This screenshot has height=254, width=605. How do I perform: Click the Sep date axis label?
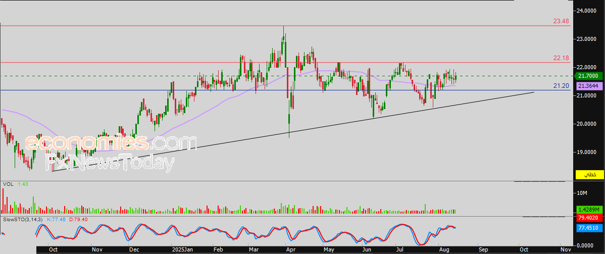[483, 250]
